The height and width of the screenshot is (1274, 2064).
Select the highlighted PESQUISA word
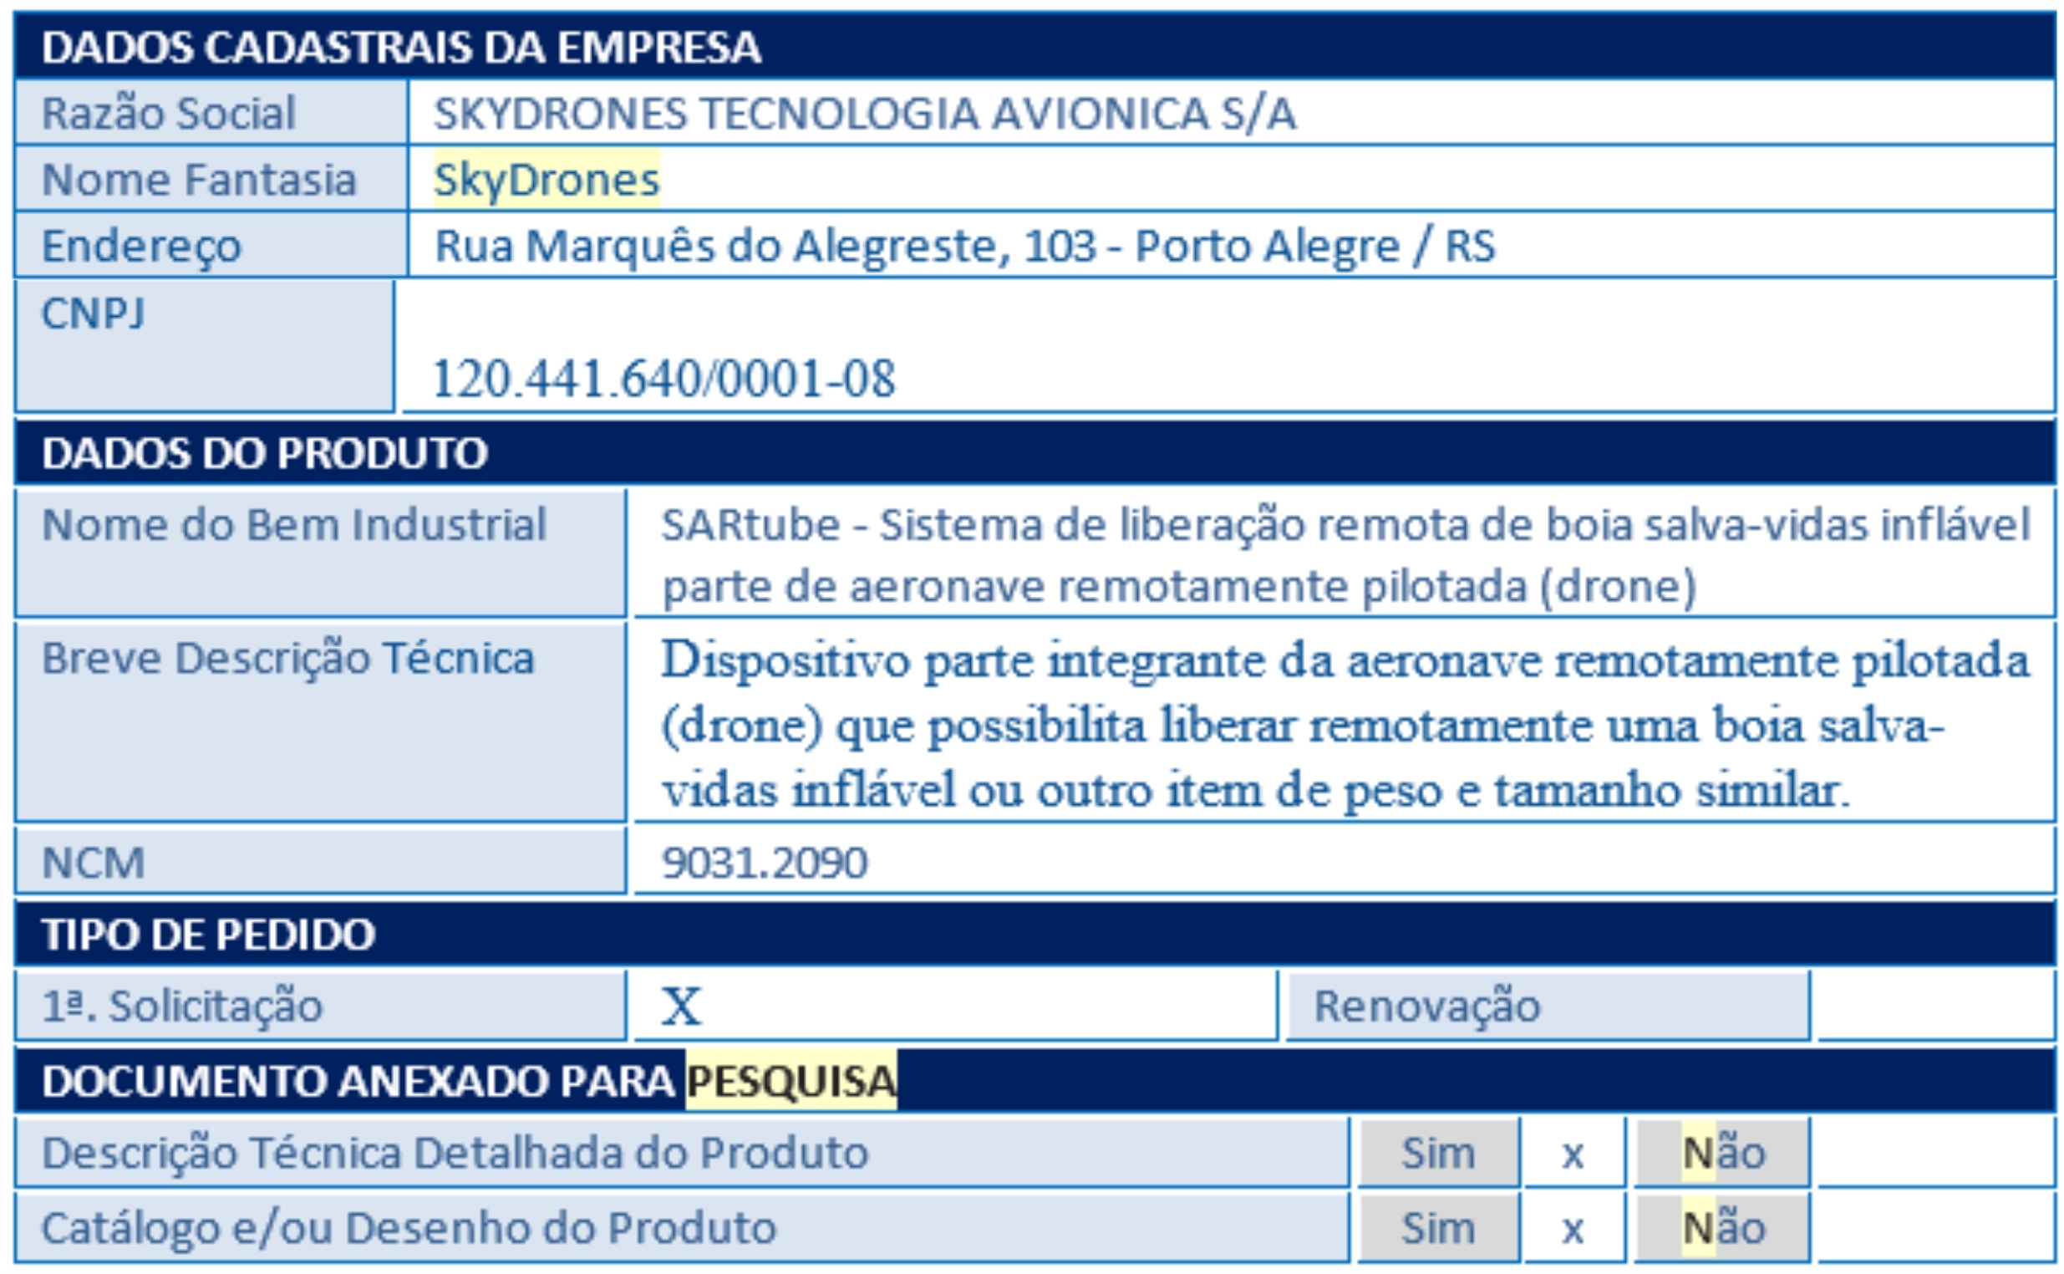click(791, 1081)
